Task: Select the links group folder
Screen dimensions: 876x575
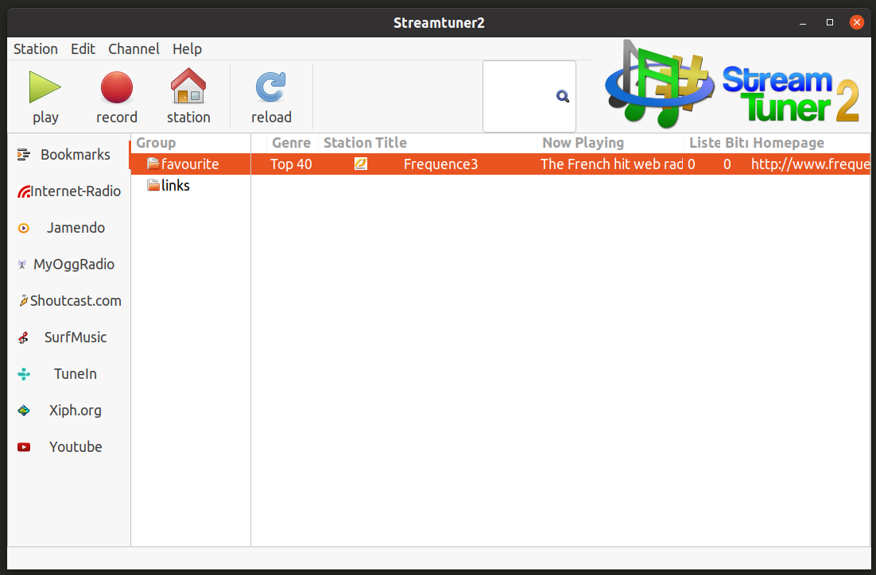Action: click(190, 185)
